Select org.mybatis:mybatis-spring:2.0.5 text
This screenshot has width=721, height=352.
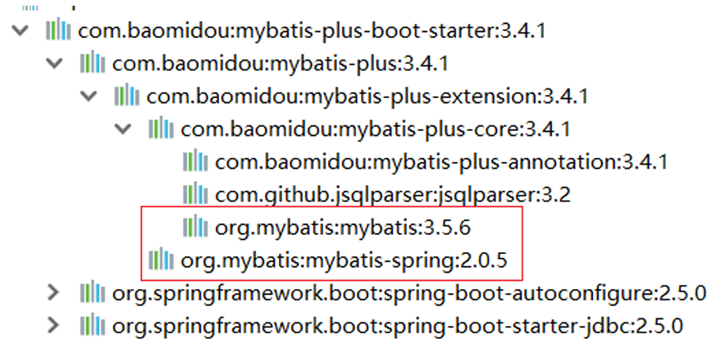point(344,260)
